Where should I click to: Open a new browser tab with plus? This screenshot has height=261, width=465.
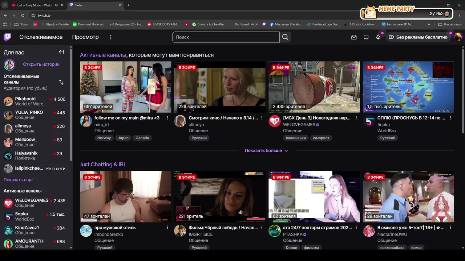point(128,5)
